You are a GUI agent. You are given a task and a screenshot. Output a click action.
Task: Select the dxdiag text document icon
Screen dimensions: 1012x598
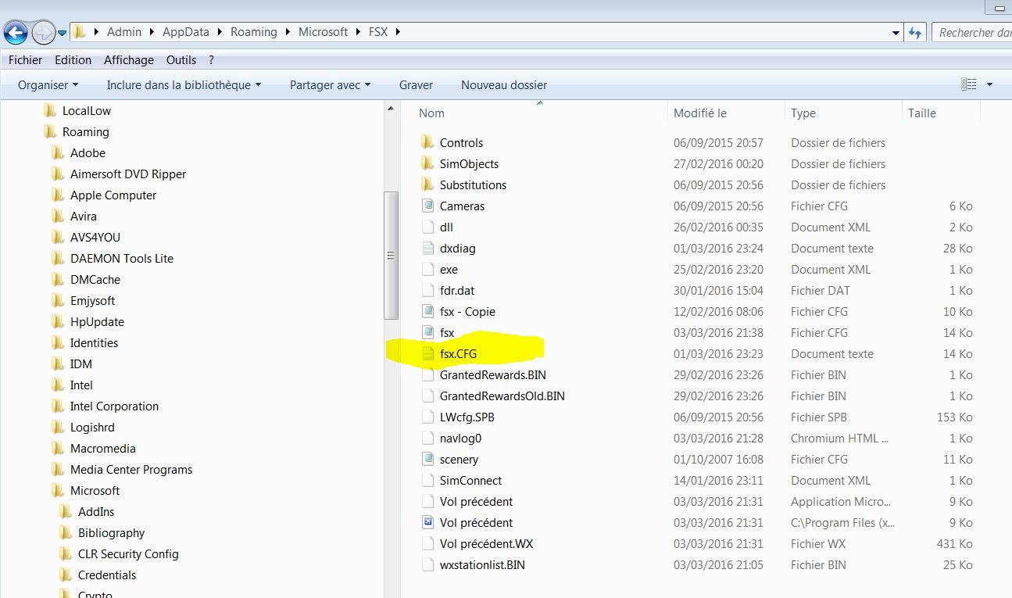click(427, 248)
